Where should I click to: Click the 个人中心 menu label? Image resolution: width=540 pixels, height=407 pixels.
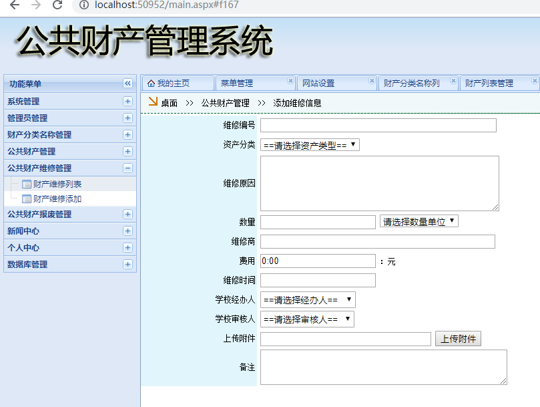pyautogui.click(x=23, y=248)
